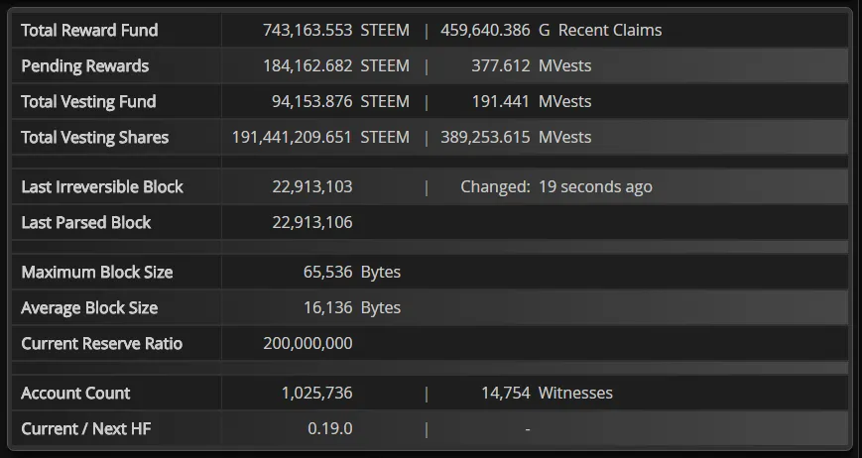Select block number 22,913,106
Screen dimensions: 862x458
click(x=312, y=222)
